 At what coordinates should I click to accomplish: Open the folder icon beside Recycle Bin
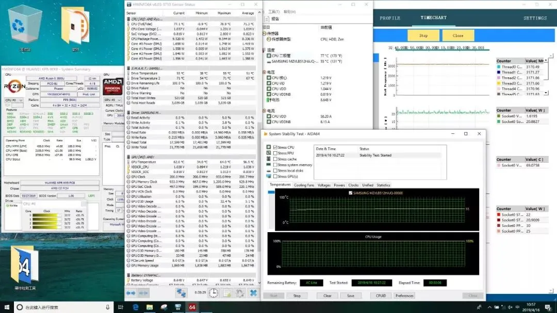pyautogui.click(x=75, y=27)
